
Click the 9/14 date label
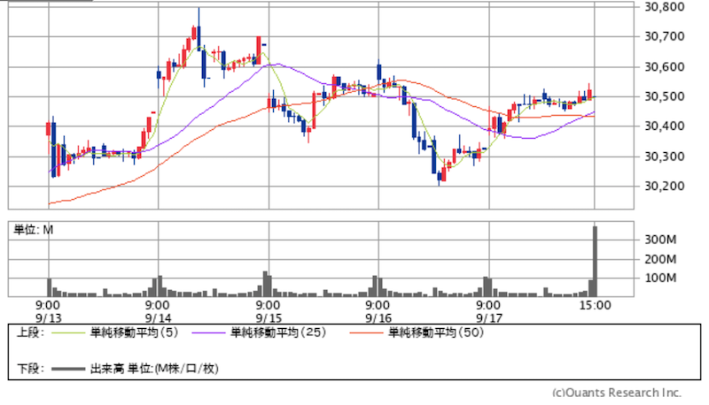click(158, 318)
